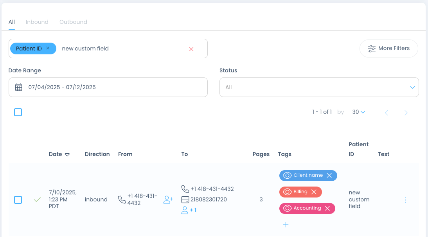Check the 7/10/2025 fax row checkbox
Screen dimensions: 428x237
pos(18,200)
